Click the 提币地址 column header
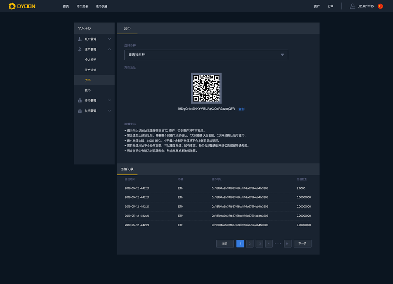The image size is (393, 284). tap(217, 179)
